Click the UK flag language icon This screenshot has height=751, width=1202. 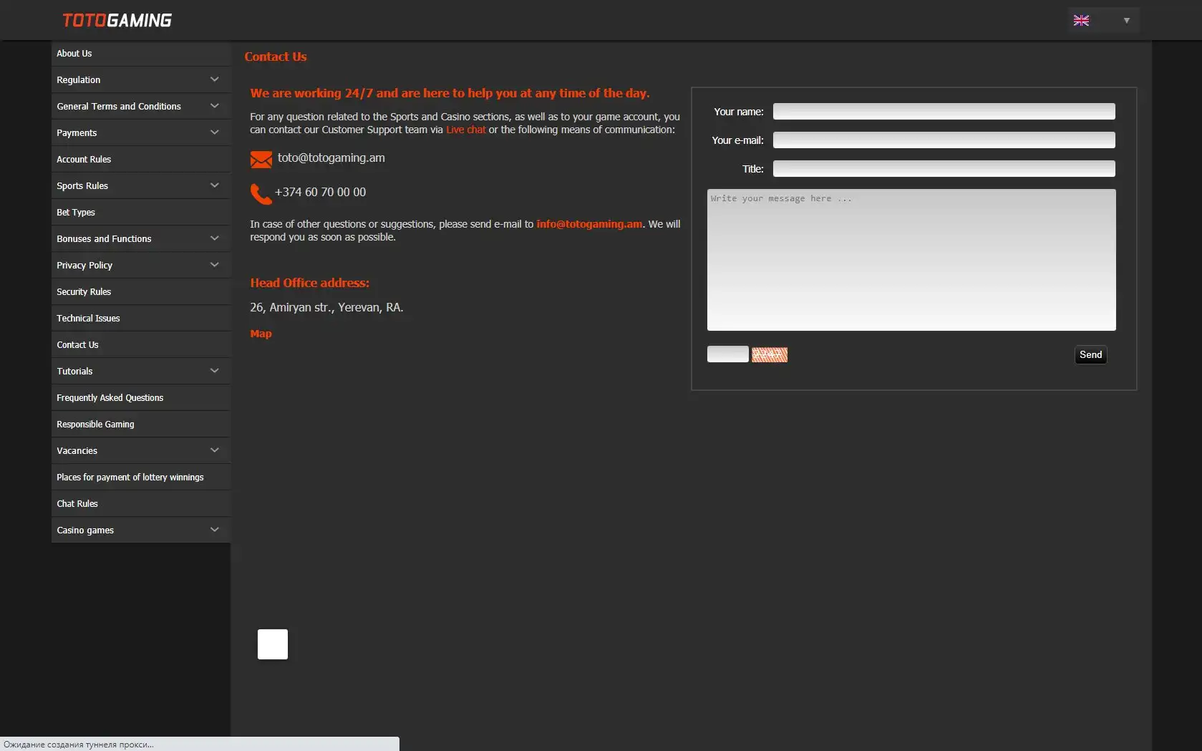tap(1081, 21)
